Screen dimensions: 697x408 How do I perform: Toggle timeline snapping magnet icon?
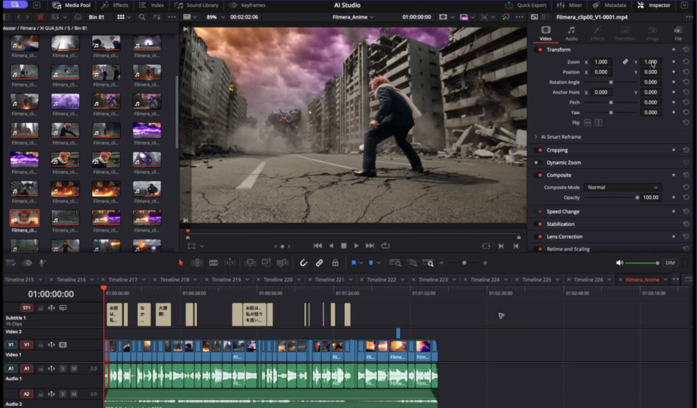pos(303,263)
